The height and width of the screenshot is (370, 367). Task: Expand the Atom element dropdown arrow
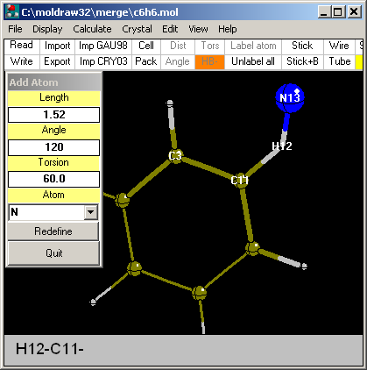[x=91, y=212]
